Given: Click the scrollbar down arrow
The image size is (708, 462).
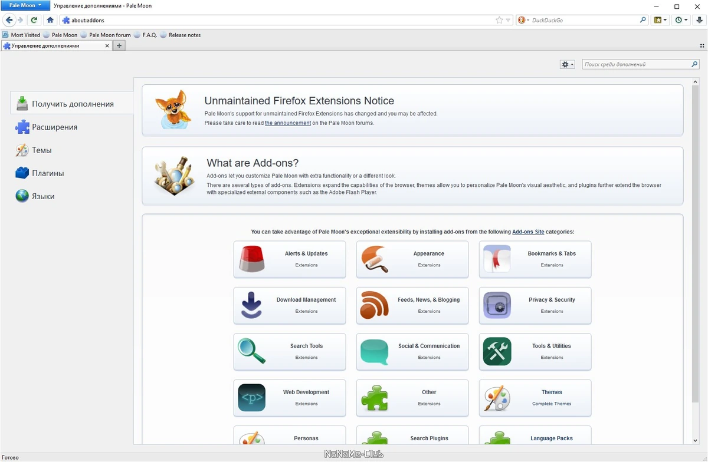Looking at the screenshot, I should 694,440.
